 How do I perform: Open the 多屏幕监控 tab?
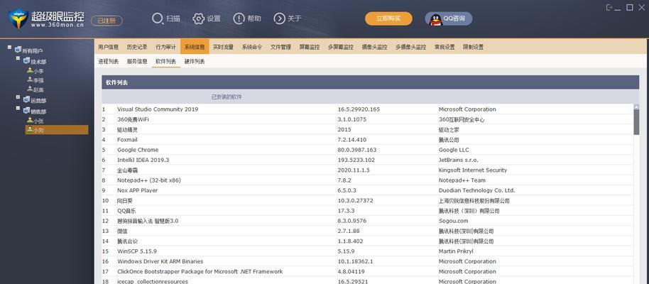point(341,47)
